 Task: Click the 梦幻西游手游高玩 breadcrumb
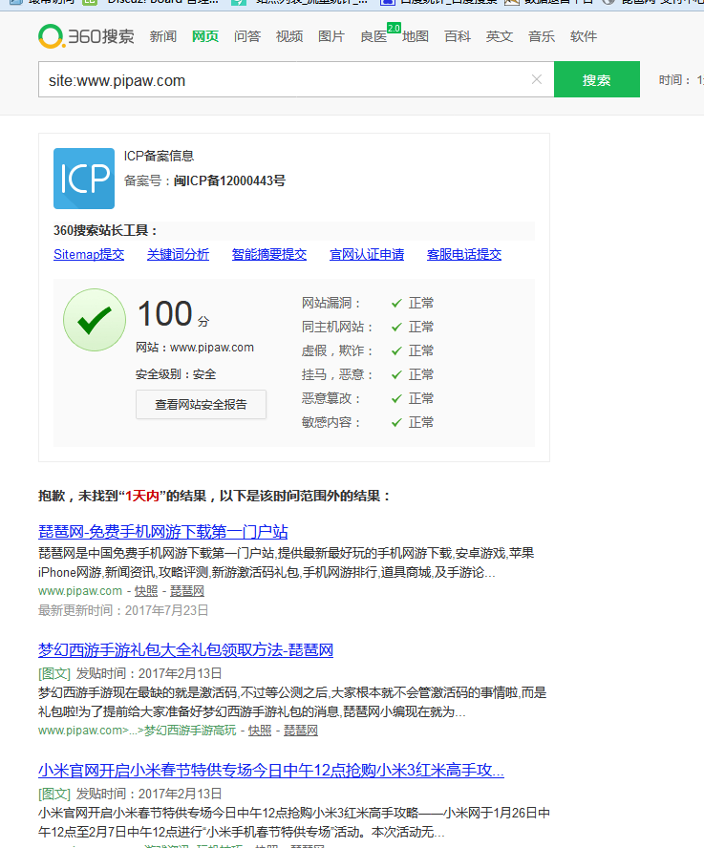click(x=190, y=731)
